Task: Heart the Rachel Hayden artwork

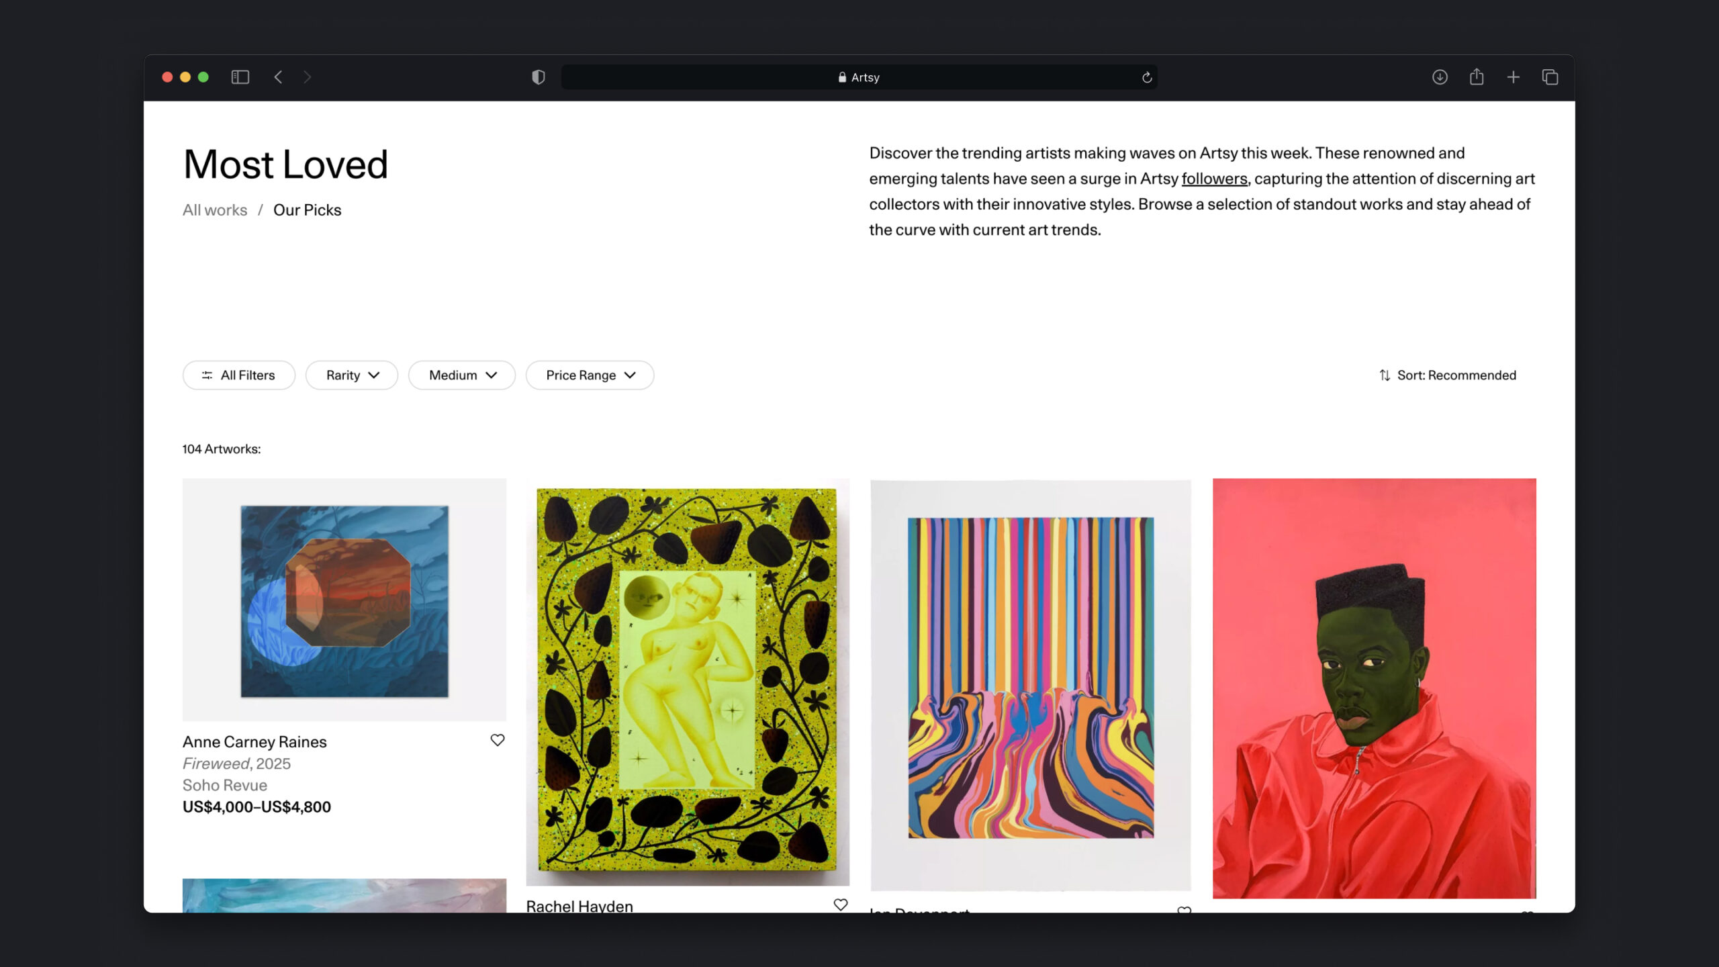Action: pyautogui.click(x=840, y=905)
